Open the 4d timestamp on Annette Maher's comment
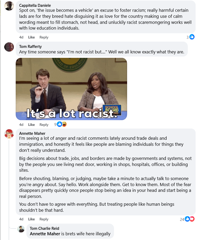The image size is (204, 240). coord(21,219)
